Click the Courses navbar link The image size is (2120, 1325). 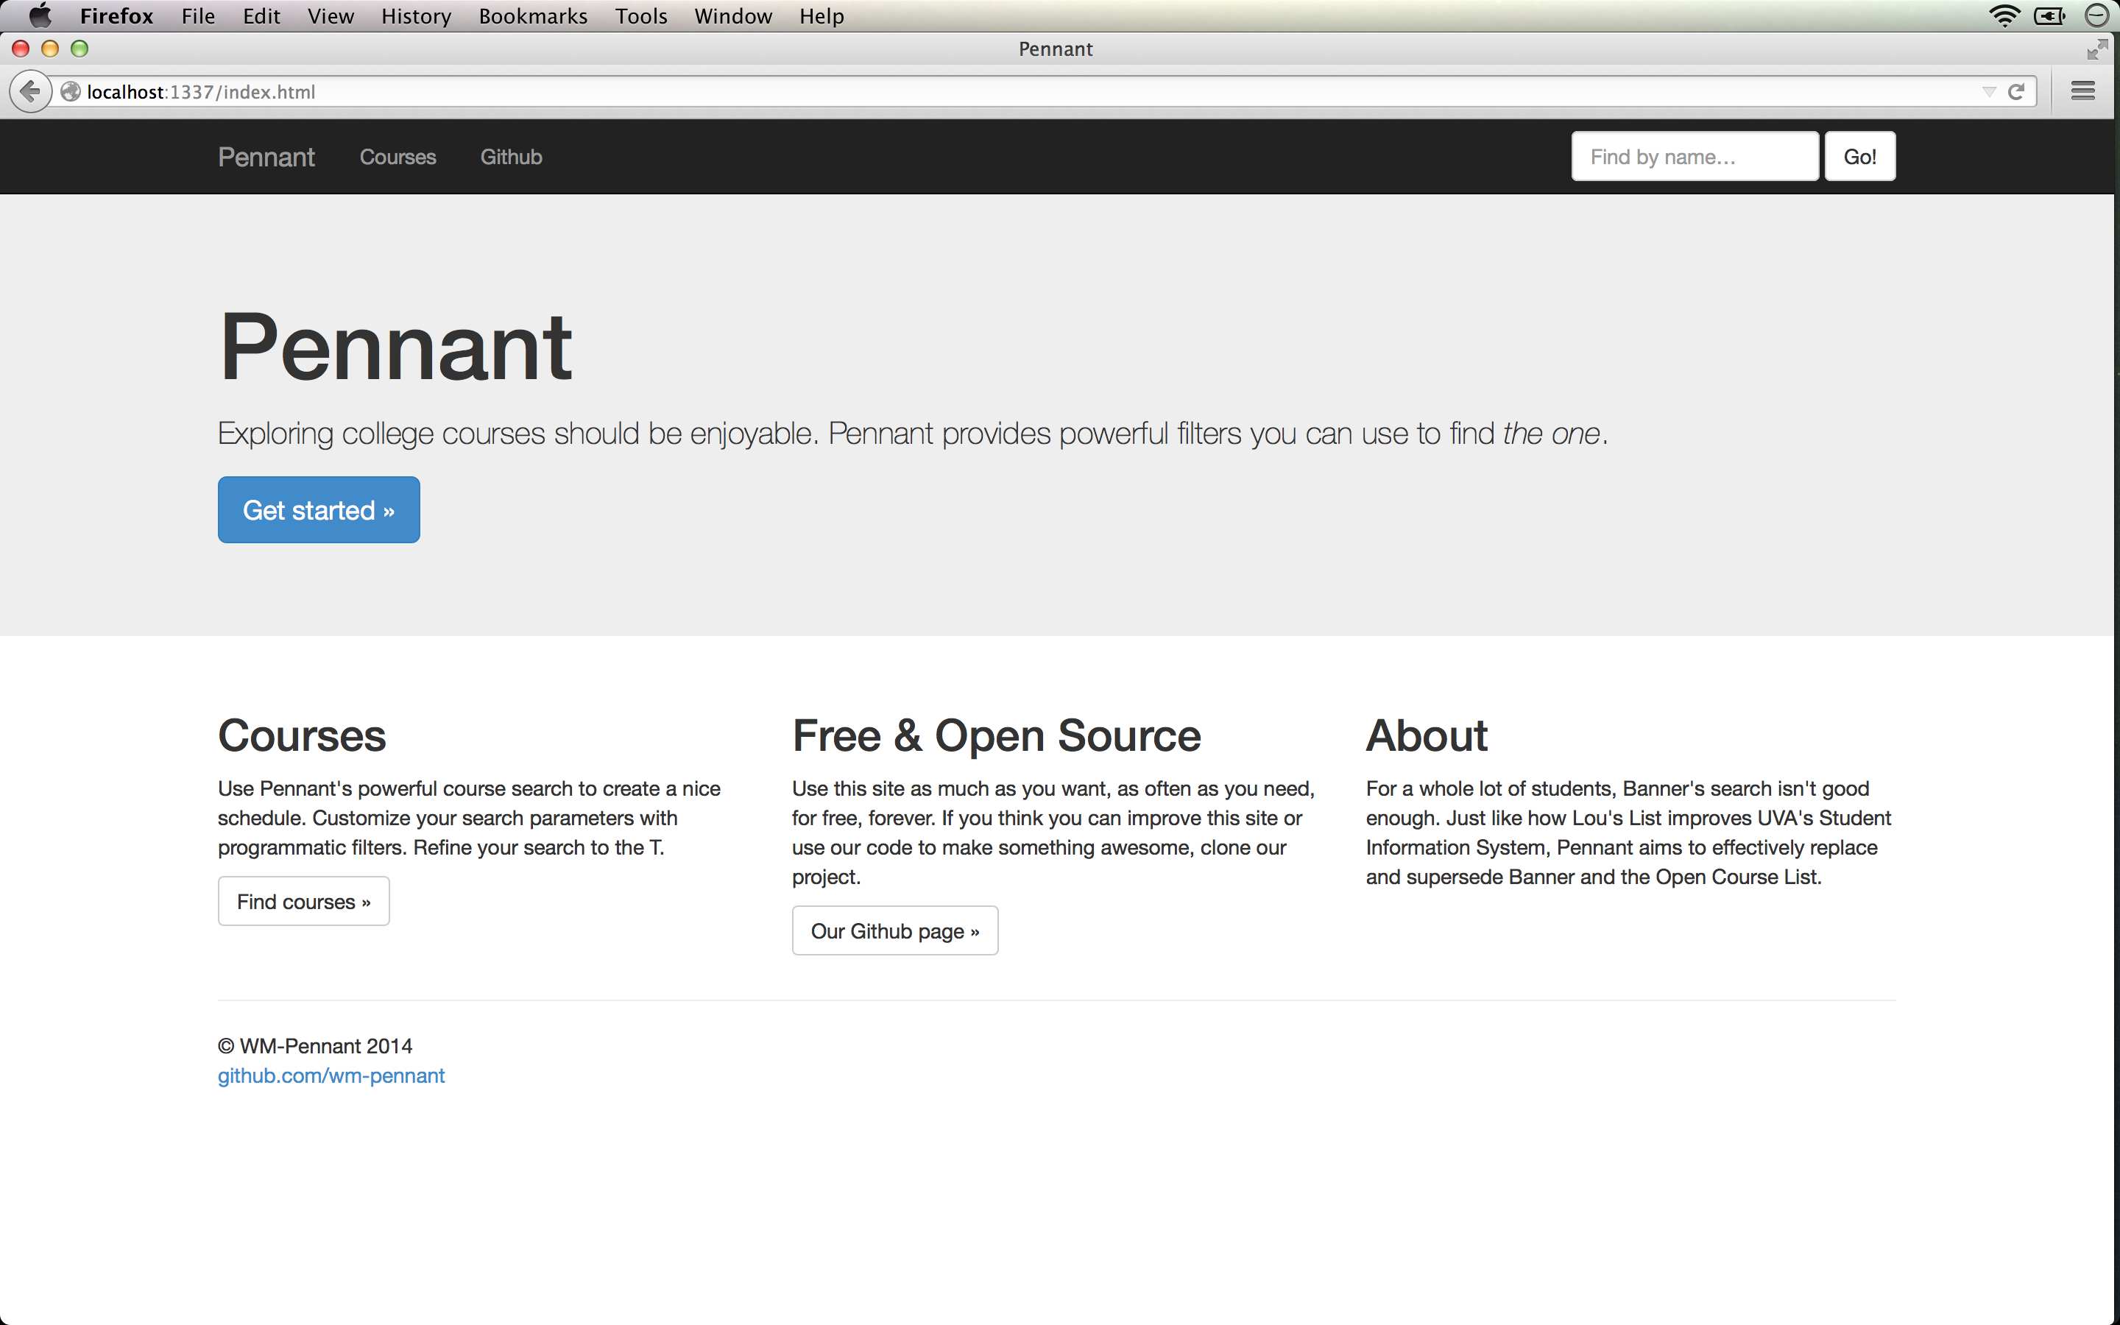pyautogui.click(x=397, y=157)
